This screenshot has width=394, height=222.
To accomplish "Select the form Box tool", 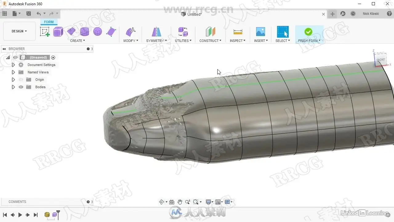I will [x=58, y=31].
